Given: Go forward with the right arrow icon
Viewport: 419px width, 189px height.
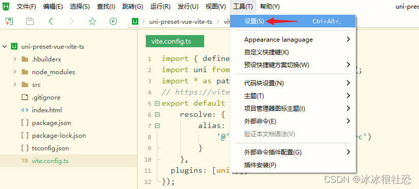Looking at the screenshot, I should pos(71,21).
